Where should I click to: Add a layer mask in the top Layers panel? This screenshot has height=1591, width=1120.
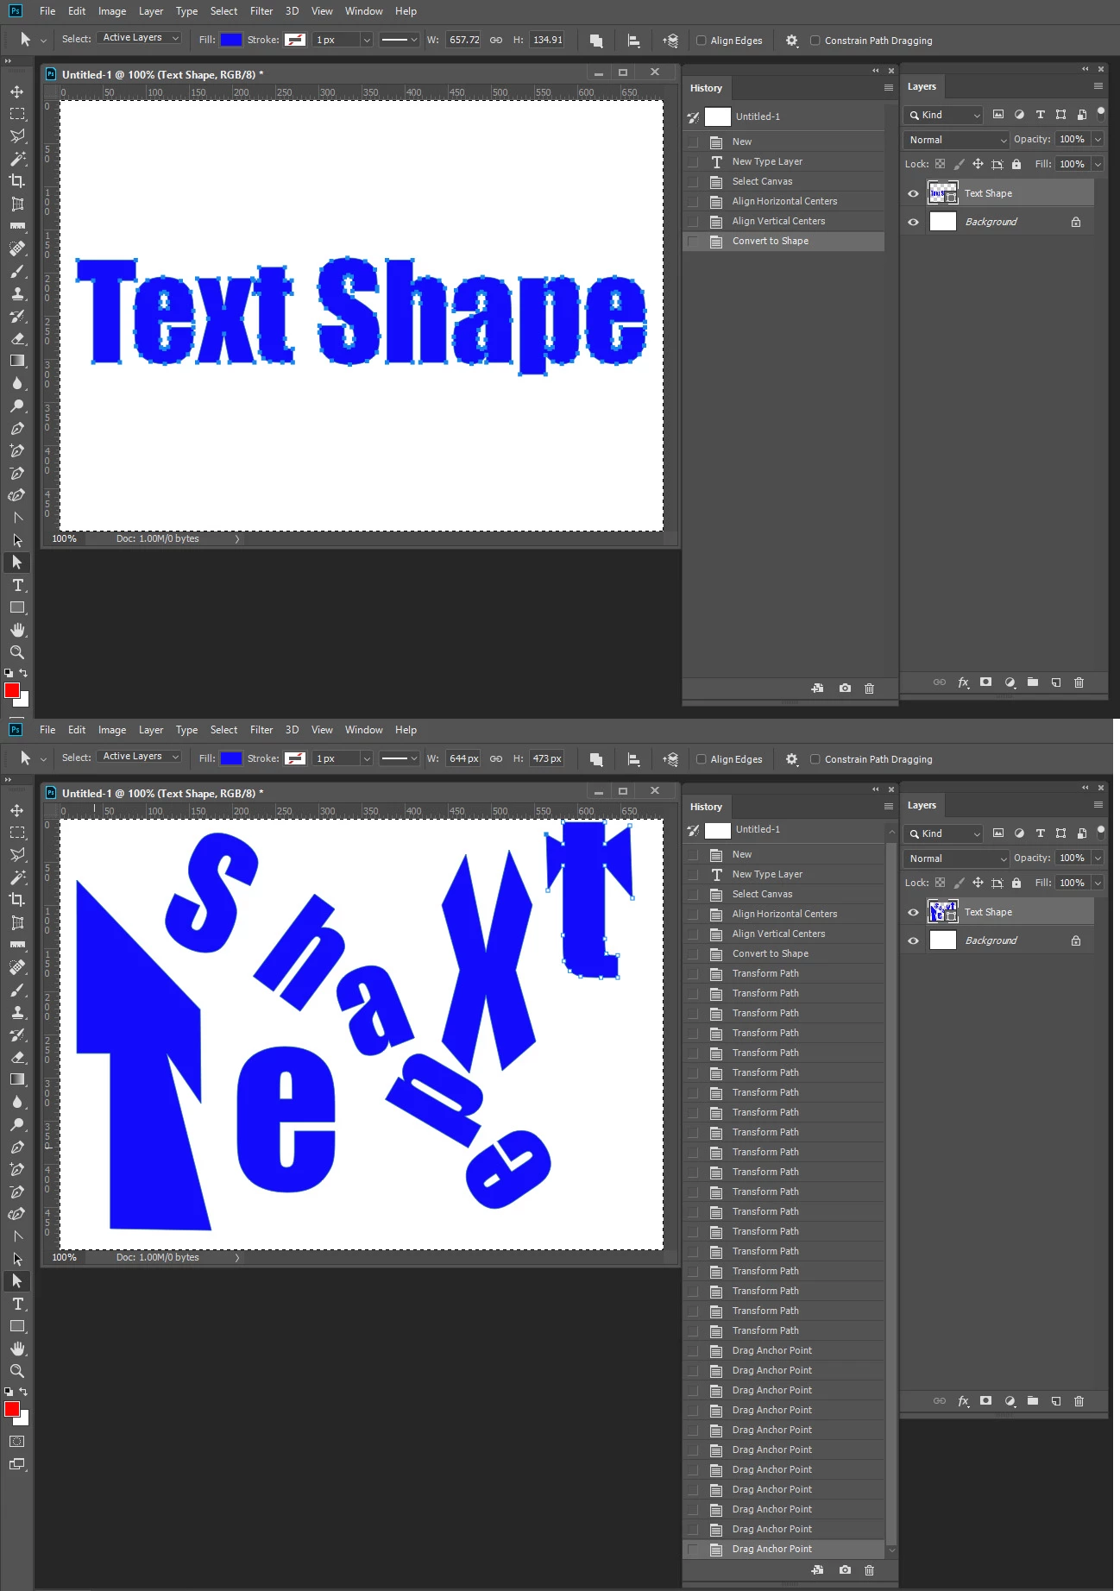985,682
